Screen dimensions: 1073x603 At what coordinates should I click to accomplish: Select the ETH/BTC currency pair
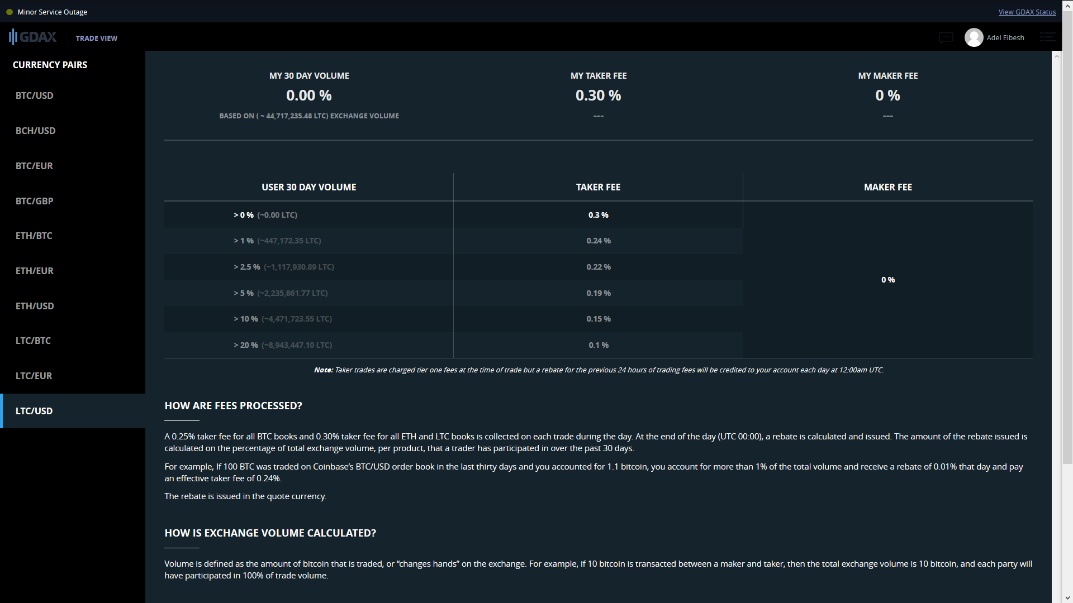(x=73, y=236)
